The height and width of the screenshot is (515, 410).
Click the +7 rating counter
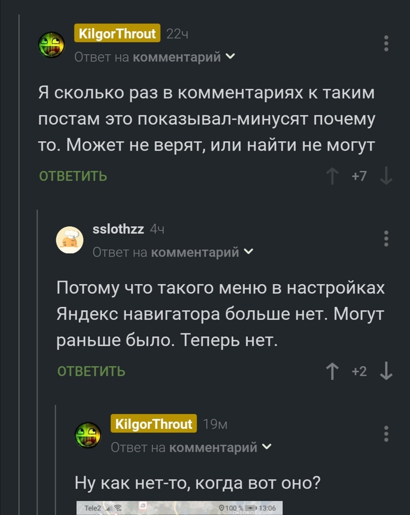point(359,176)
